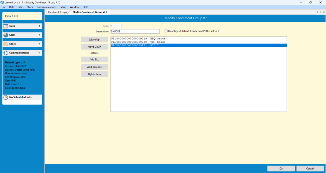Click the Add Barcode button

pos(94,67)
